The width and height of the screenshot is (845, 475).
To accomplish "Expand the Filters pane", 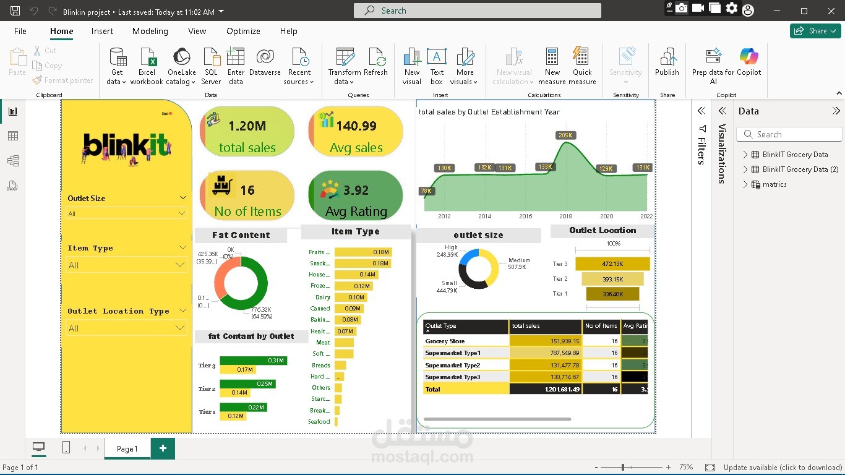I will 701,111.
